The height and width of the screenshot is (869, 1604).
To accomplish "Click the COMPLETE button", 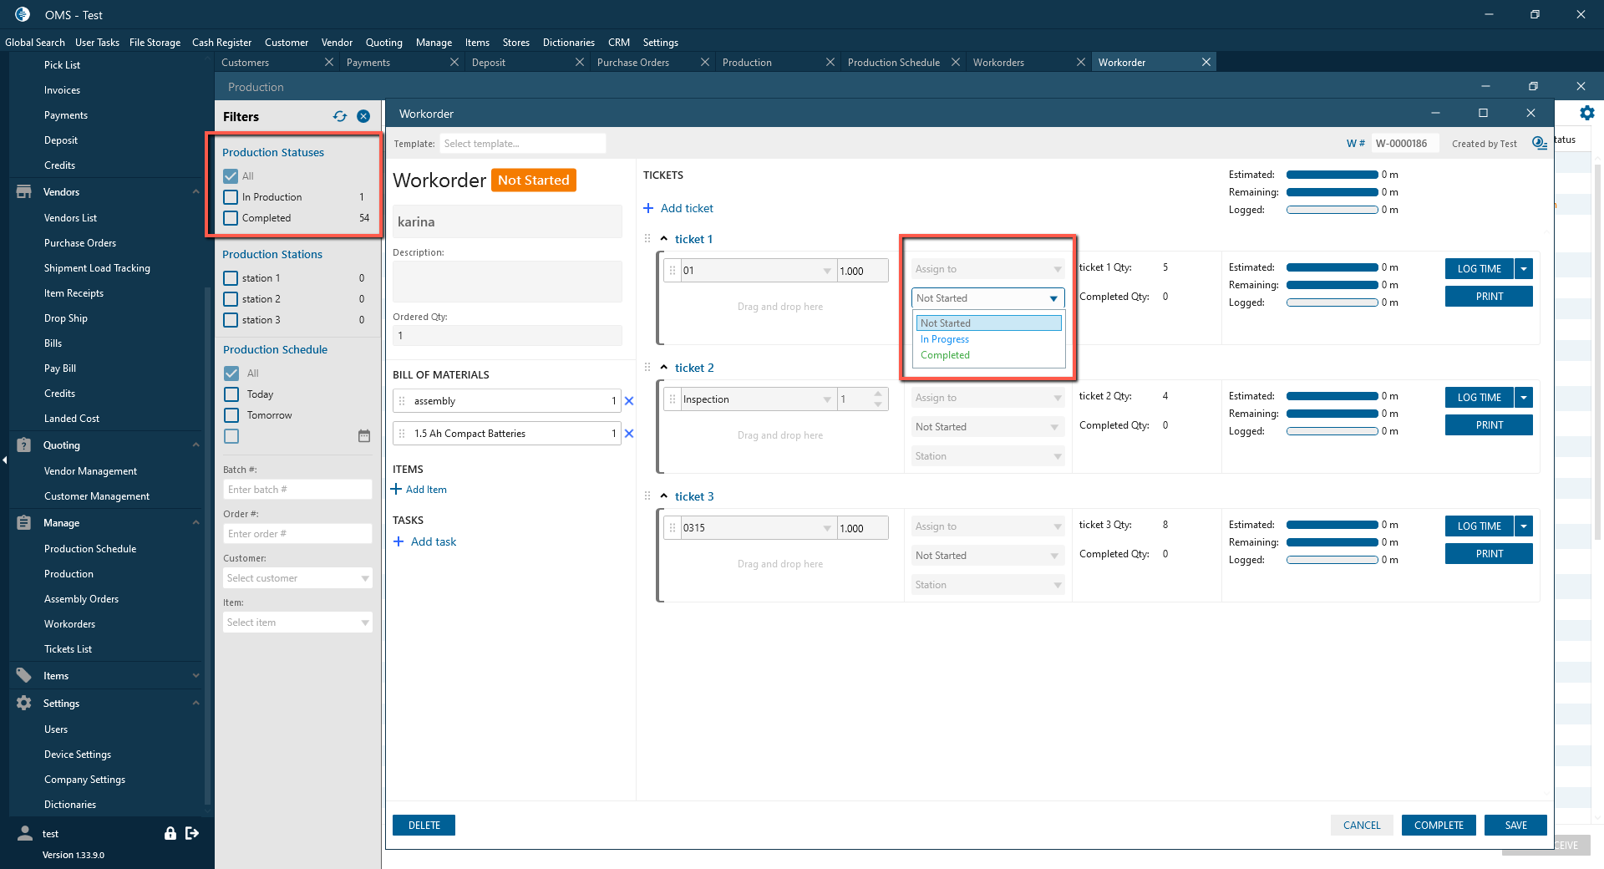I will point(1438,826).
